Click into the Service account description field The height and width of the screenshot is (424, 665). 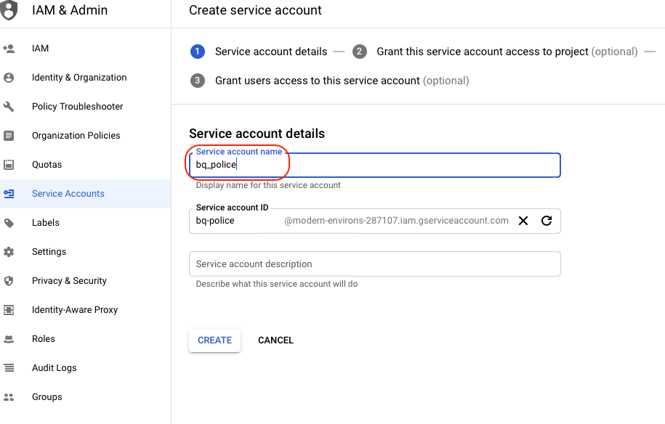click(x=374, y=264)
